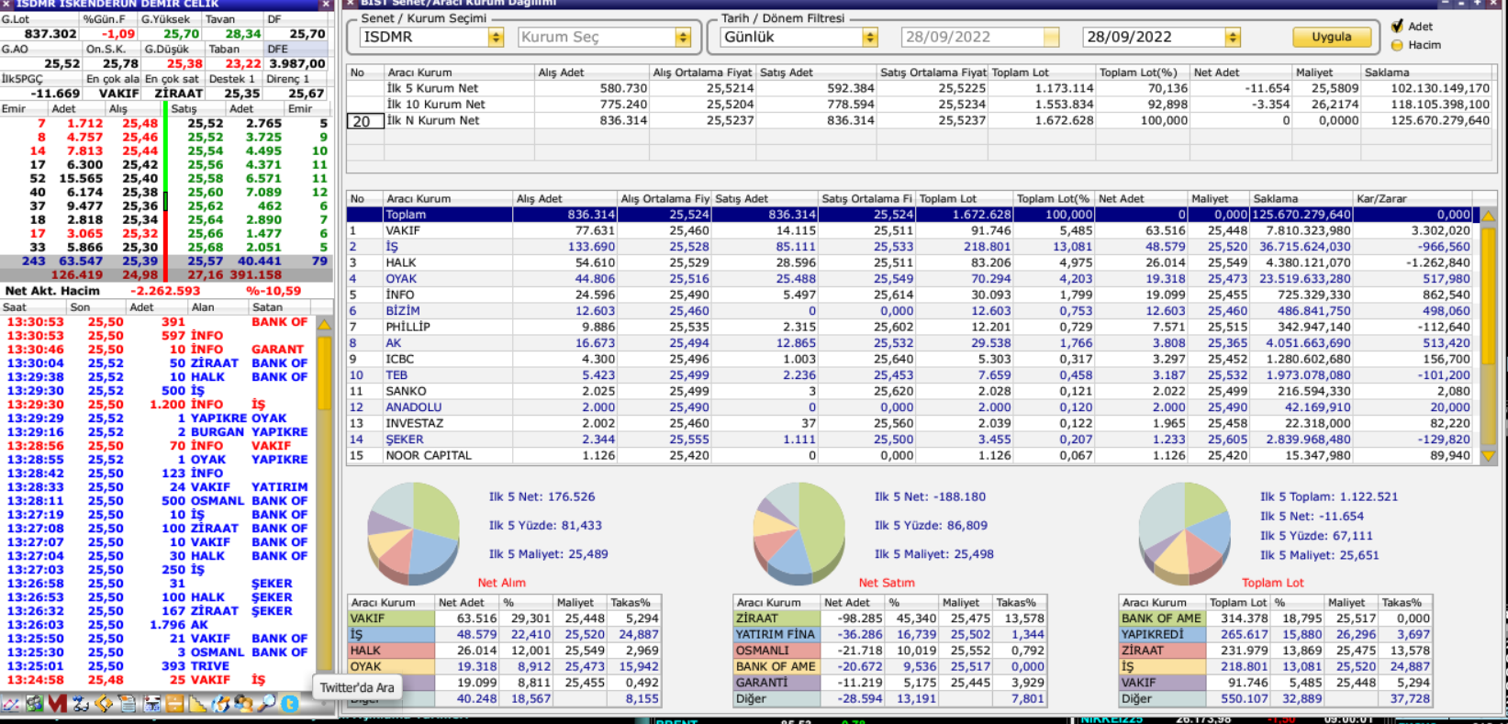Click the 25,52 bid price at depth 7

click(206, 123)
